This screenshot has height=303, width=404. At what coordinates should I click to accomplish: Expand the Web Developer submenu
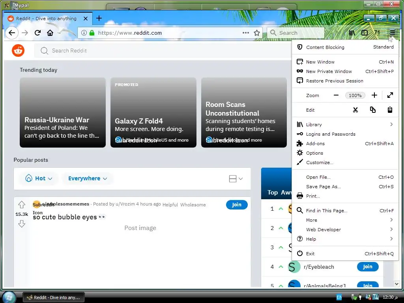pos(345,230)
